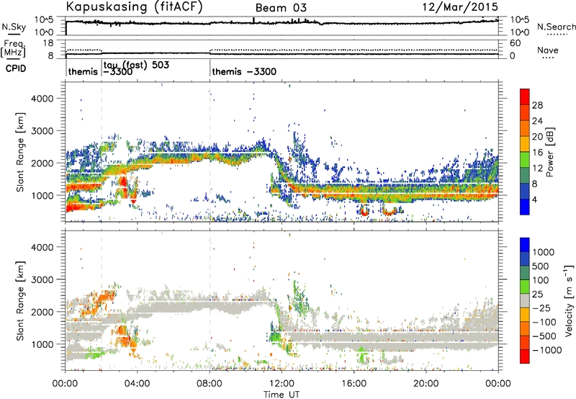Screen dimensions: 576x399
Task: Click the 'Nave' legend label
Action: pyautogui.click(x=548, y=50)
